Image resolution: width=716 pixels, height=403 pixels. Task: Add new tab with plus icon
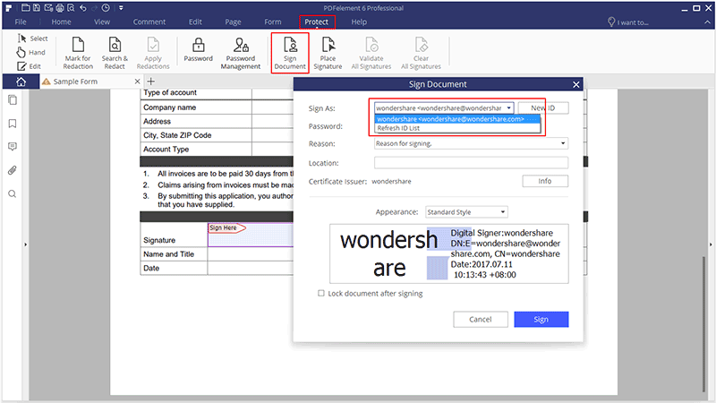pyautogui.click(x=151, y=81)
